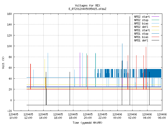Click the -20 y-axis tick value
This screenshot has width=167, height=125.
tap(9, 111)
